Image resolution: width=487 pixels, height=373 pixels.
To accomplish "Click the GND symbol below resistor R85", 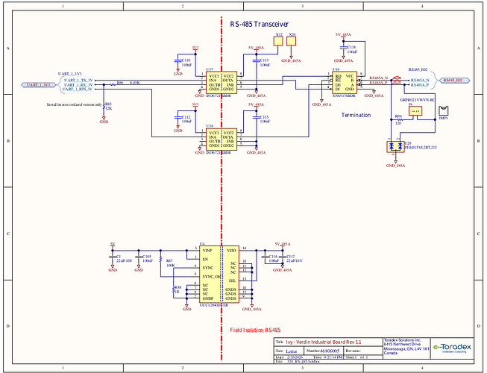I will pos(104,120).
